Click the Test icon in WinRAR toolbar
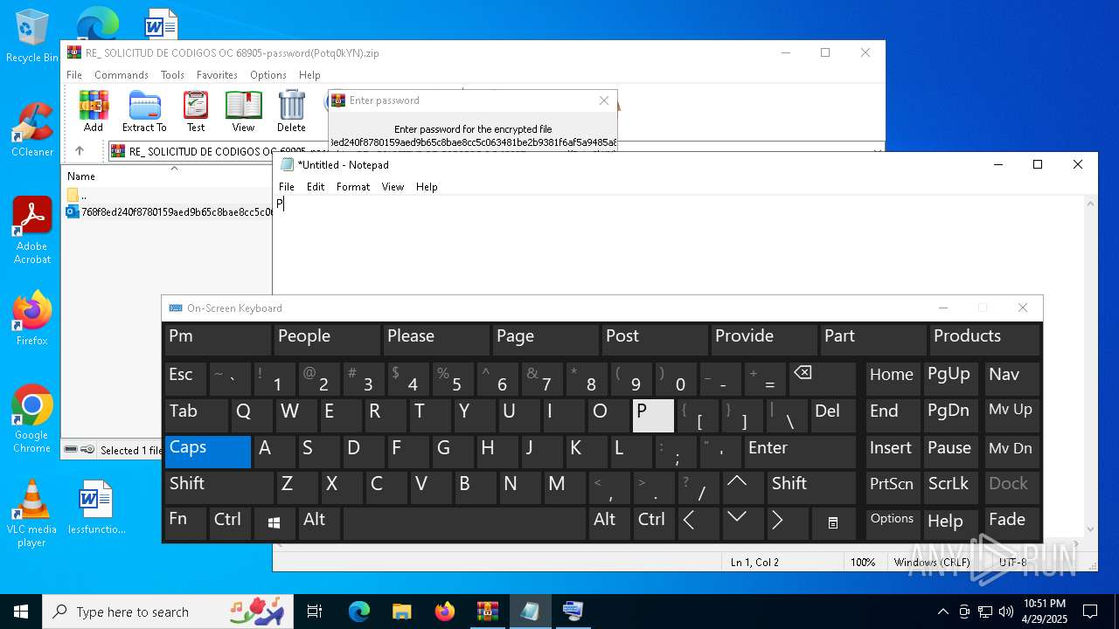 coord(196,111)
